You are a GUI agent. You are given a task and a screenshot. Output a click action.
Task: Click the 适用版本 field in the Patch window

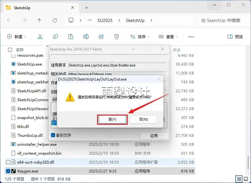pyautogui.click(x=117, y=65)
